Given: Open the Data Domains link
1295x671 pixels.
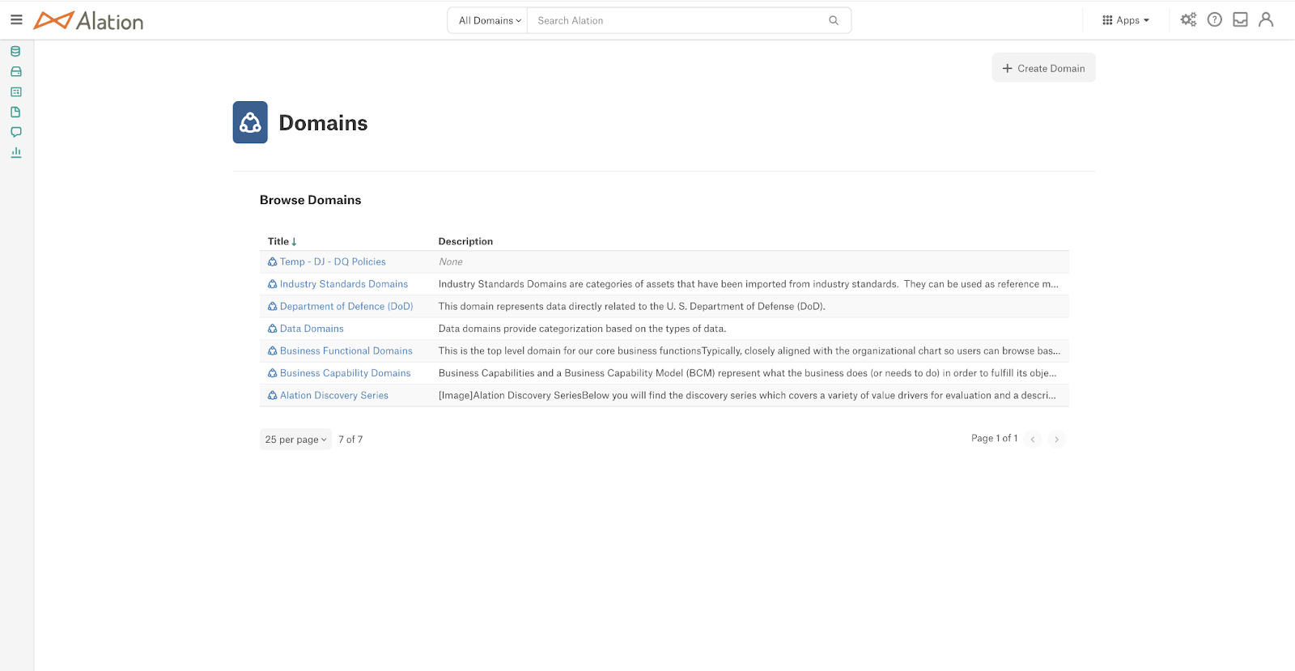Looking at the screenshot, I should (312, 329).
